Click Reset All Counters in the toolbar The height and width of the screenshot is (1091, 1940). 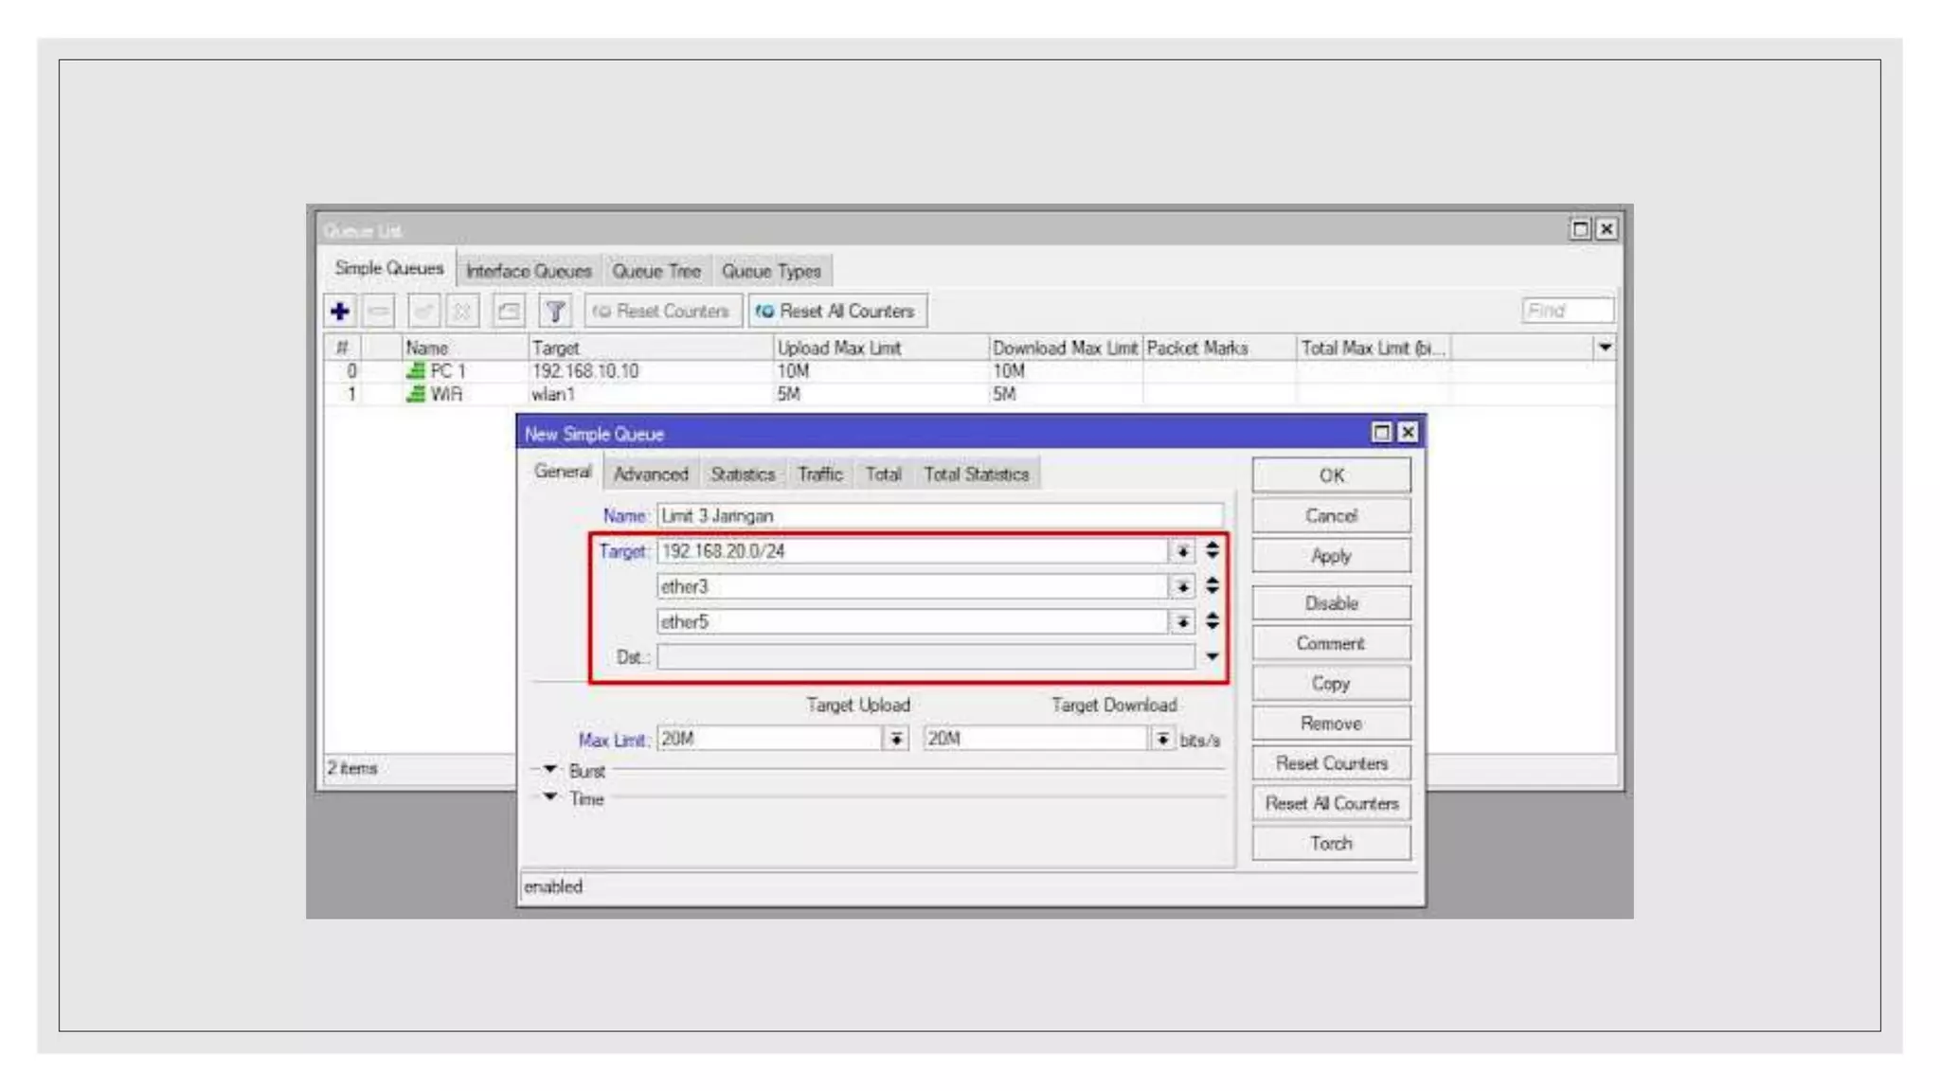[837, 311]
